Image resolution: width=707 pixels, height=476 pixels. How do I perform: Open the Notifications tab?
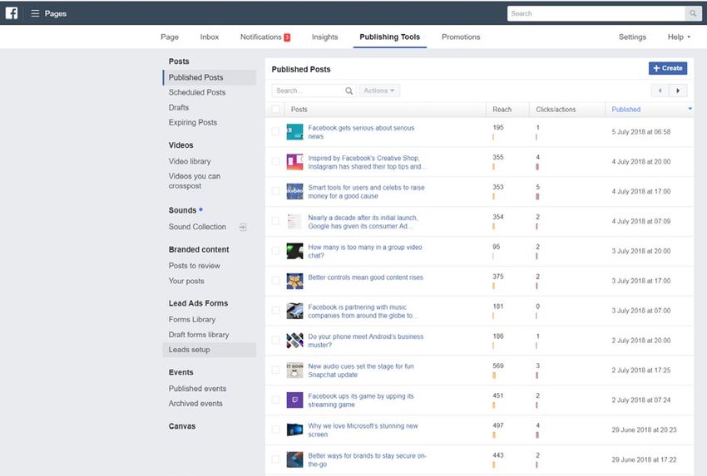pyautogui.click(x=265, y=37)
